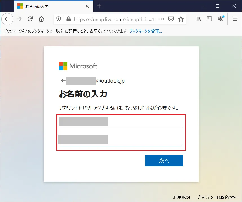Select the お名前の入力 tab
Screen dimensions: 242x202
(x=54, y=6)
